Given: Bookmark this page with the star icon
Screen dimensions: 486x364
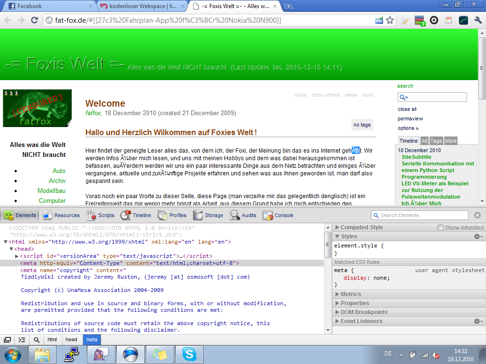Looking at the screenshot, I should tap(390, 20).
